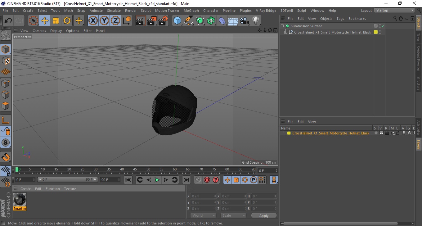Open the Layout Startup dropdown
This screenshot has height=226, width=422.
(394, 10)
